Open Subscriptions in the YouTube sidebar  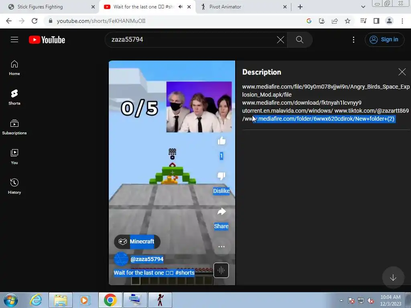tap(14, 127)
